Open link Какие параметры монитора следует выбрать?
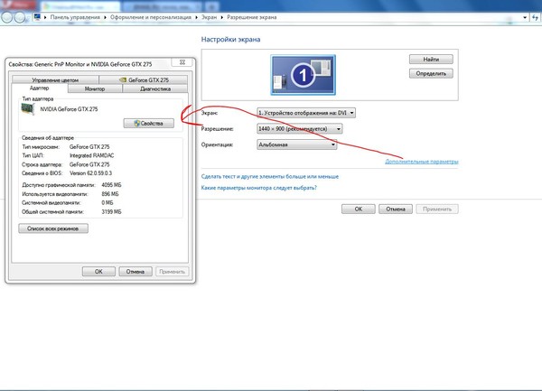This screenshot has height=391, width=542. point(259,188)
